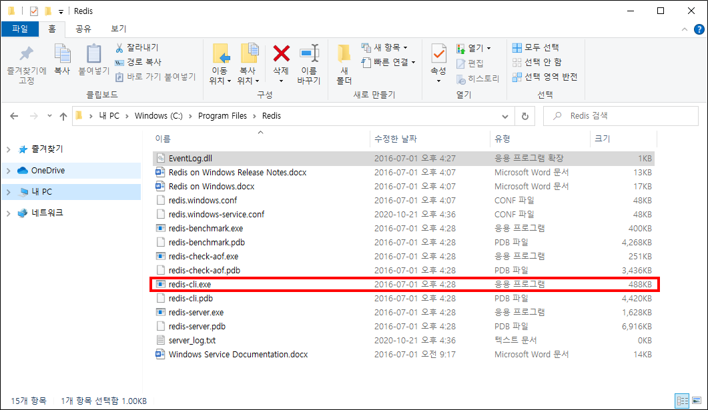The image size is (708, 410).
Task: Navigate Back with the left arrow
Action: 14,117
